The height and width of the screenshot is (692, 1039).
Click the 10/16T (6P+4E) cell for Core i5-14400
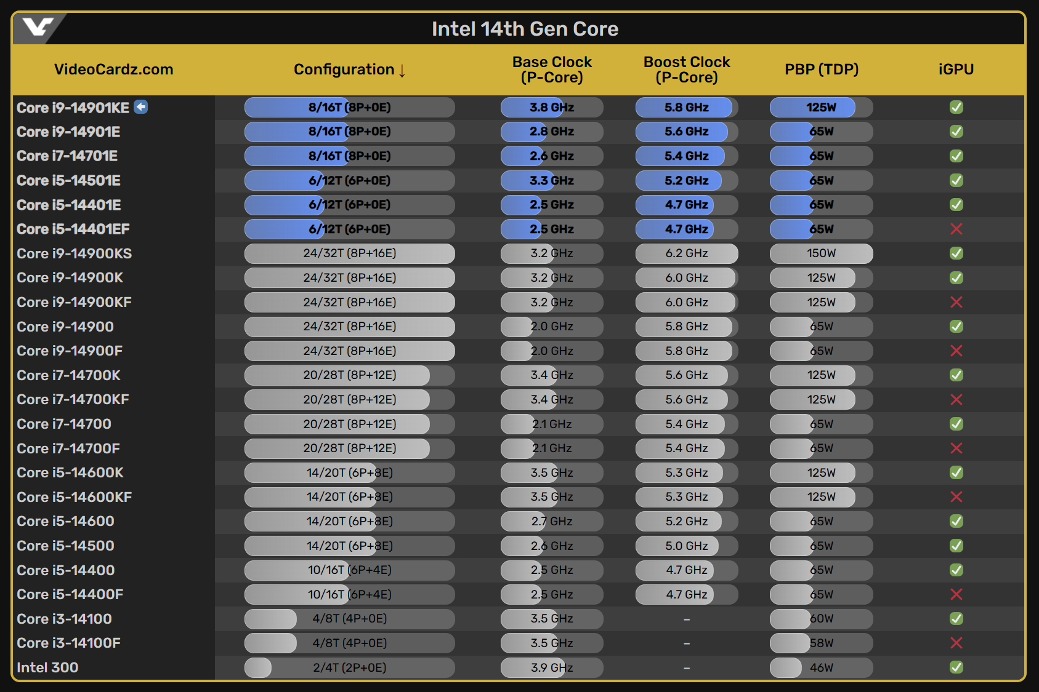[350, 570]
